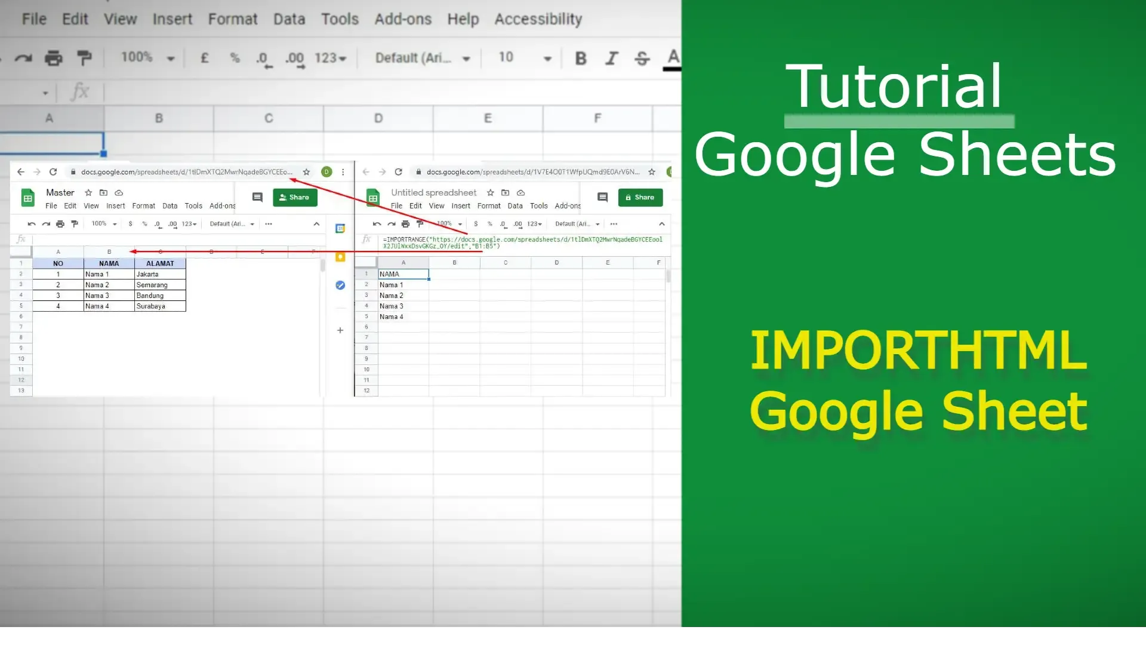Select the large column D header
Image resolution: width=1146 pixels, height=645 pixels.
(378, 118)
